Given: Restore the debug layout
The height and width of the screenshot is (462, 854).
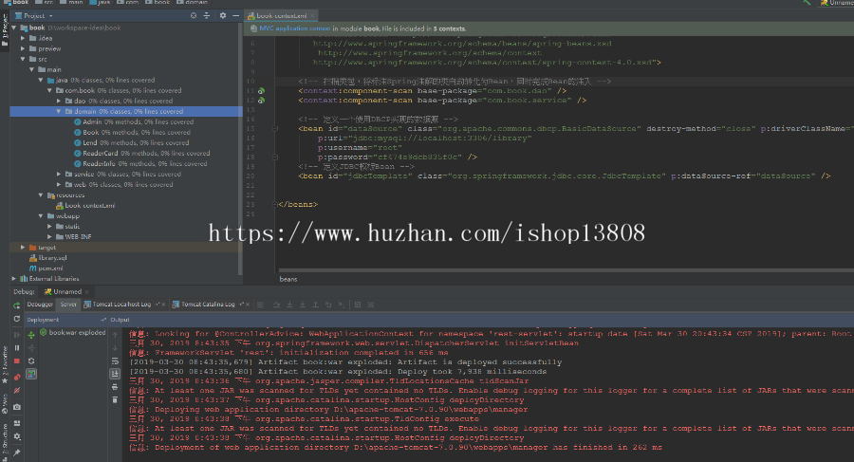Looking at the screenshot, I should [x=17, y=423].
